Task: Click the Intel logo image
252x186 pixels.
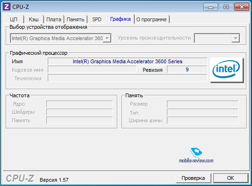Action: click(x=226, y=70)
